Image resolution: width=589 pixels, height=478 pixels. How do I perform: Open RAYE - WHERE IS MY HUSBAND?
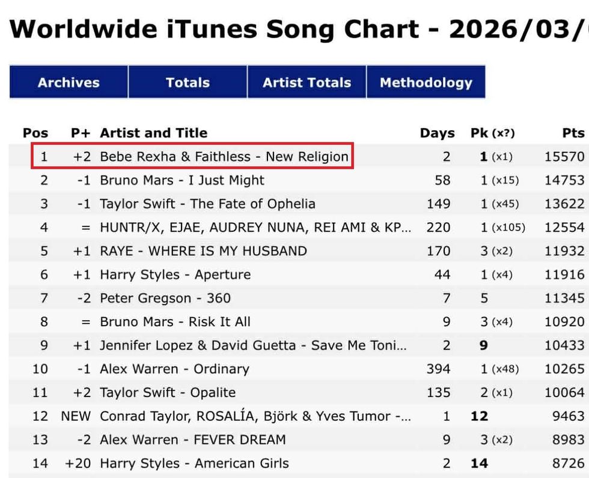[203, 251]
